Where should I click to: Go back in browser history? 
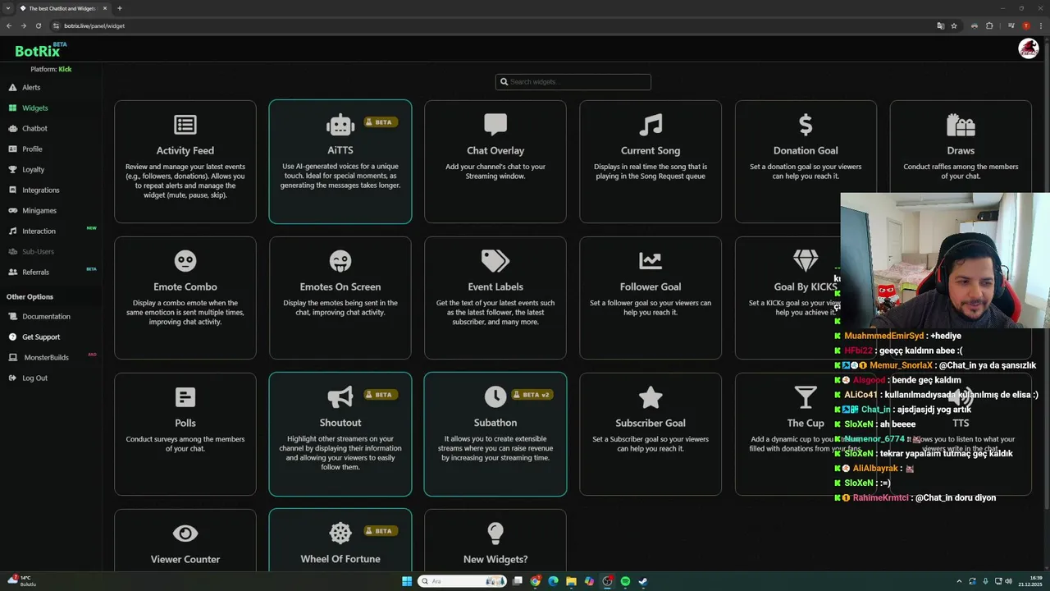point(9,25)
